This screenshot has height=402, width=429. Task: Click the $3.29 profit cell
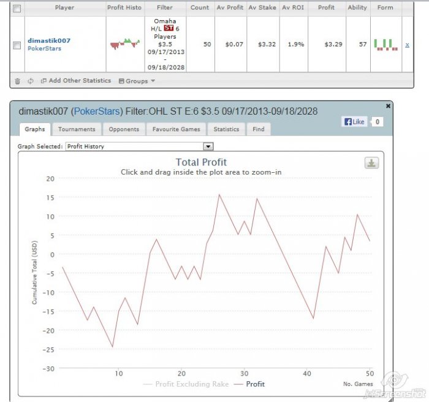[333, 44]
